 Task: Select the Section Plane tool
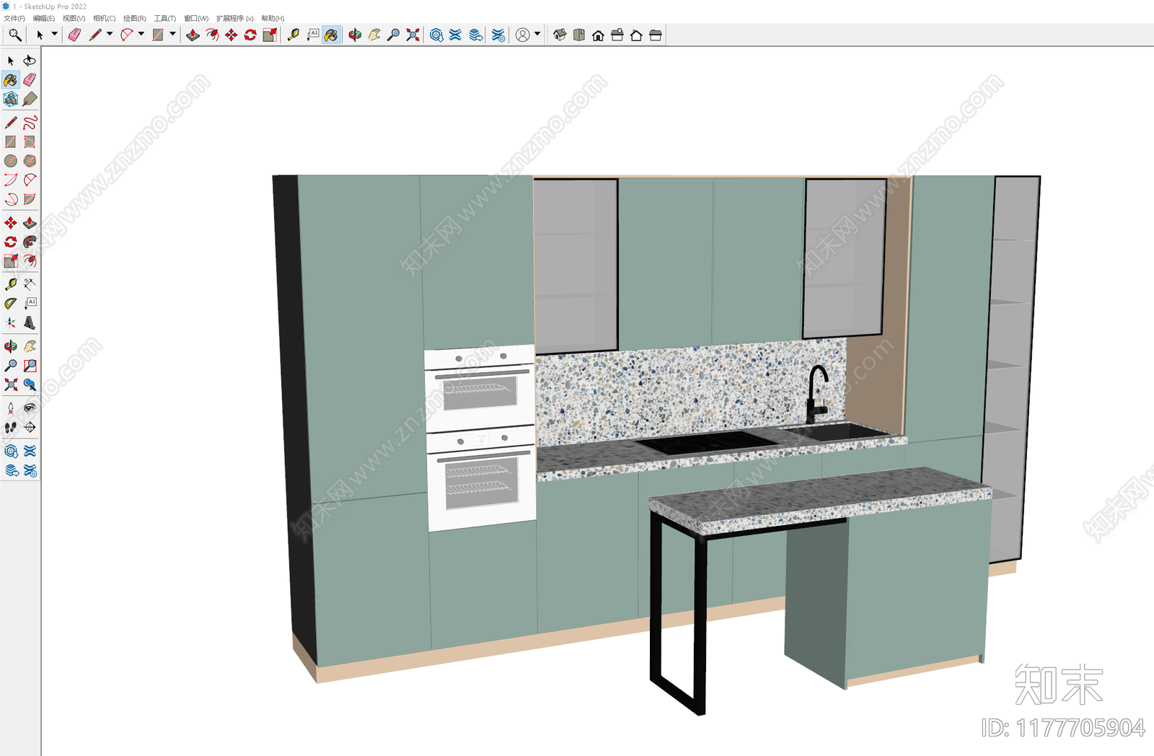pos(30,427)
